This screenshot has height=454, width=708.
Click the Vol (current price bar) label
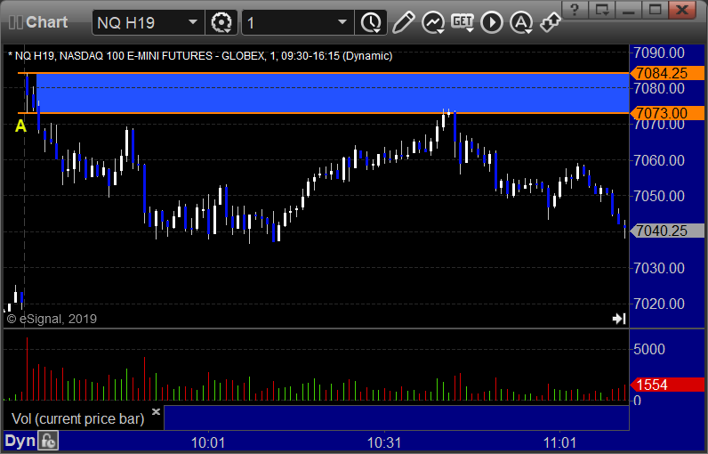coord(77,418)
